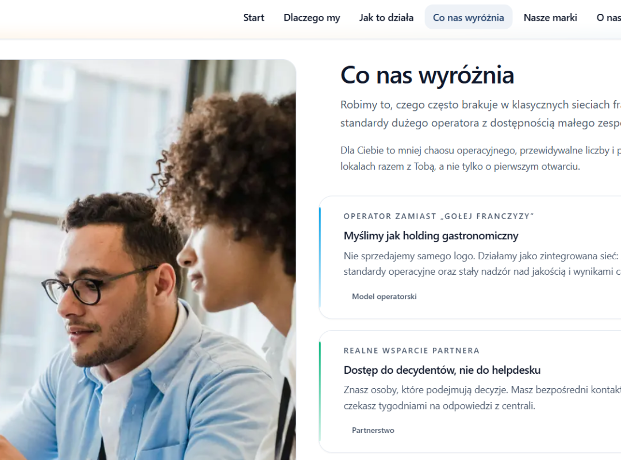
Task: Click the highlighted Co nas wyróżnia tab
Action: tap(468, 17)
